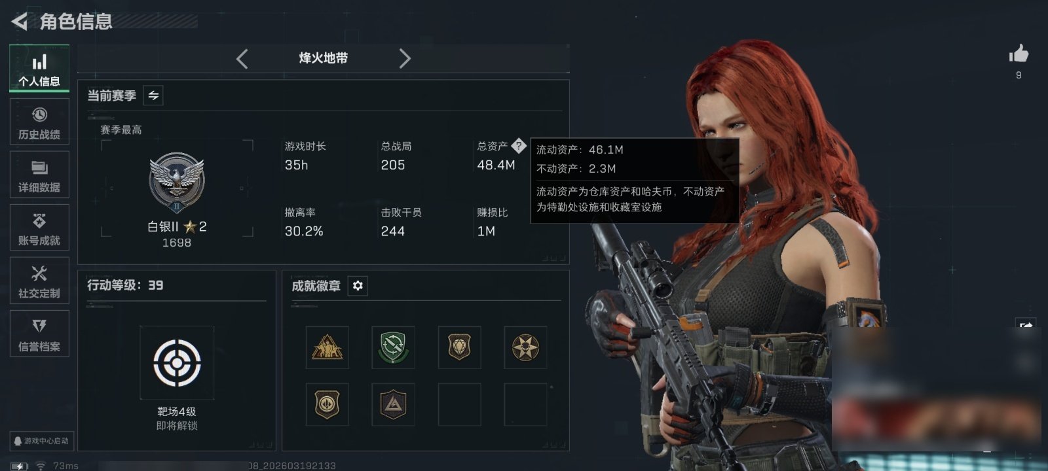This screenshot has height=471, width=1048.
Task: Toggle season view with the swap icon
Action: pos(153,96)
